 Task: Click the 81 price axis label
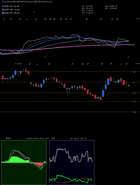(x=134, y=93)
